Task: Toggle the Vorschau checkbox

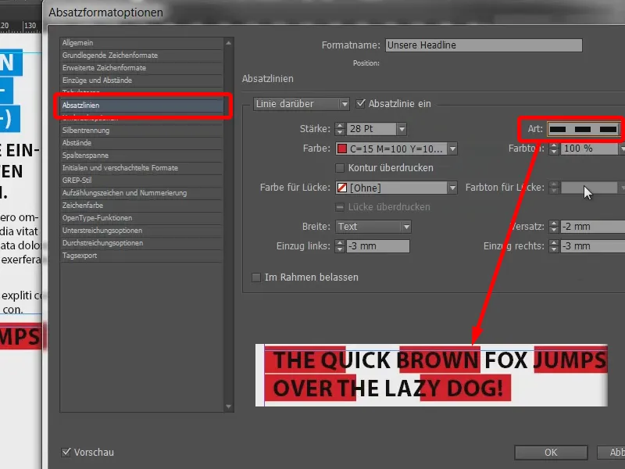Action: click(66, 452)
